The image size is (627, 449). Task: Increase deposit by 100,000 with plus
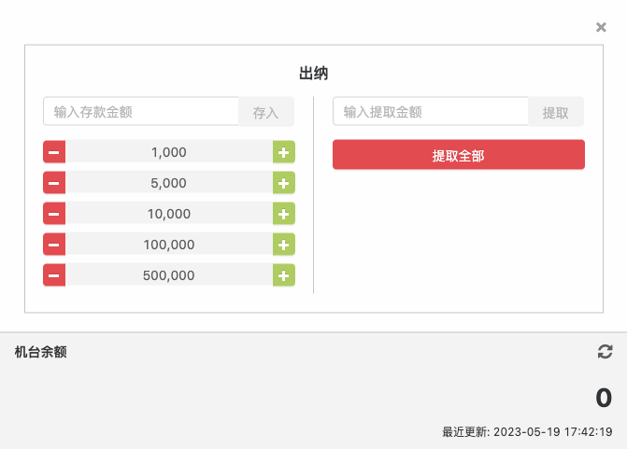click(283, 245)
